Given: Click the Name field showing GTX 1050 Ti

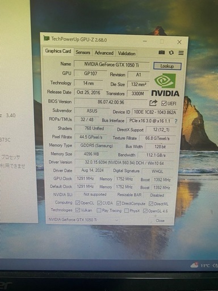Looking at the screenshot, I should click(x=111, y=65).
